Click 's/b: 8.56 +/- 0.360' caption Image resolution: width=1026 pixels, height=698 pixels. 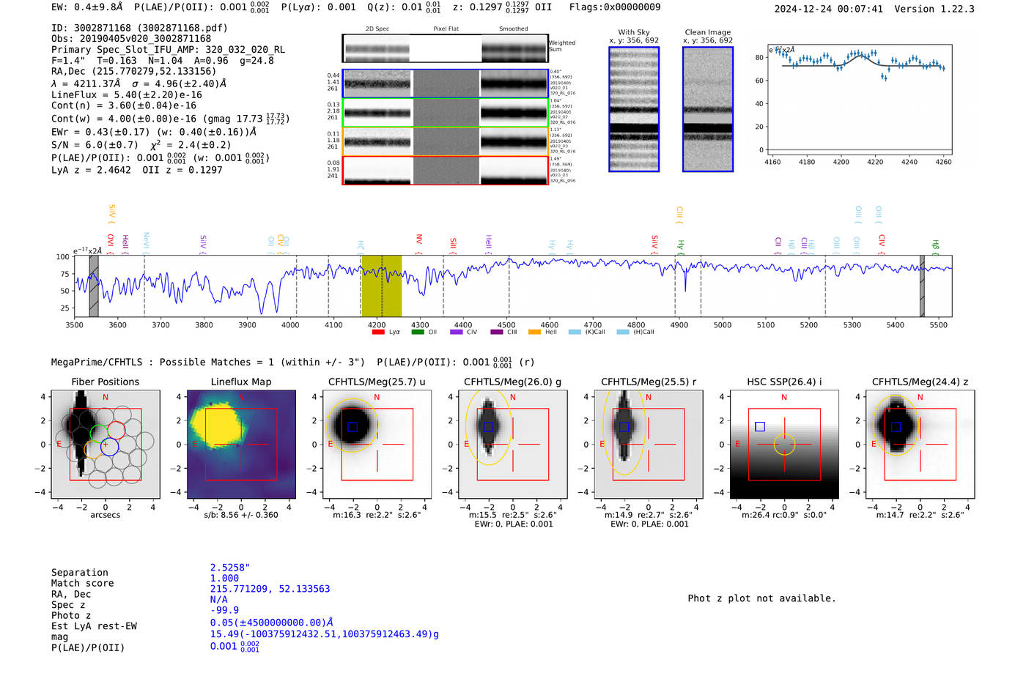[x=241, y=515]
